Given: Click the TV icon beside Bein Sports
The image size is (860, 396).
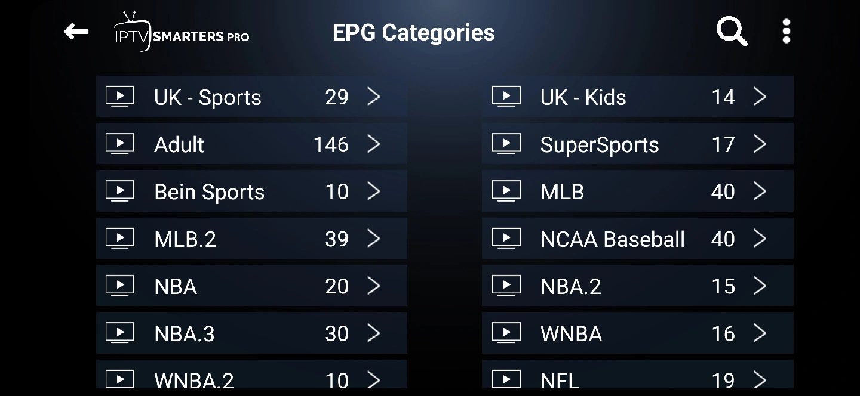Looking at the screenshot, I should (x=120, y=191).
